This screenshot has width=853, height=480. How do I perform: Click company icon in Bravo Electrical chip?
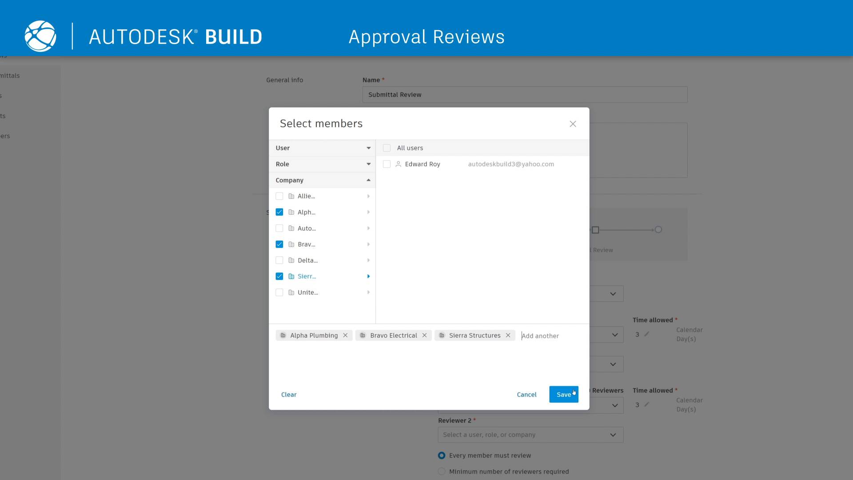coord(363,336)
